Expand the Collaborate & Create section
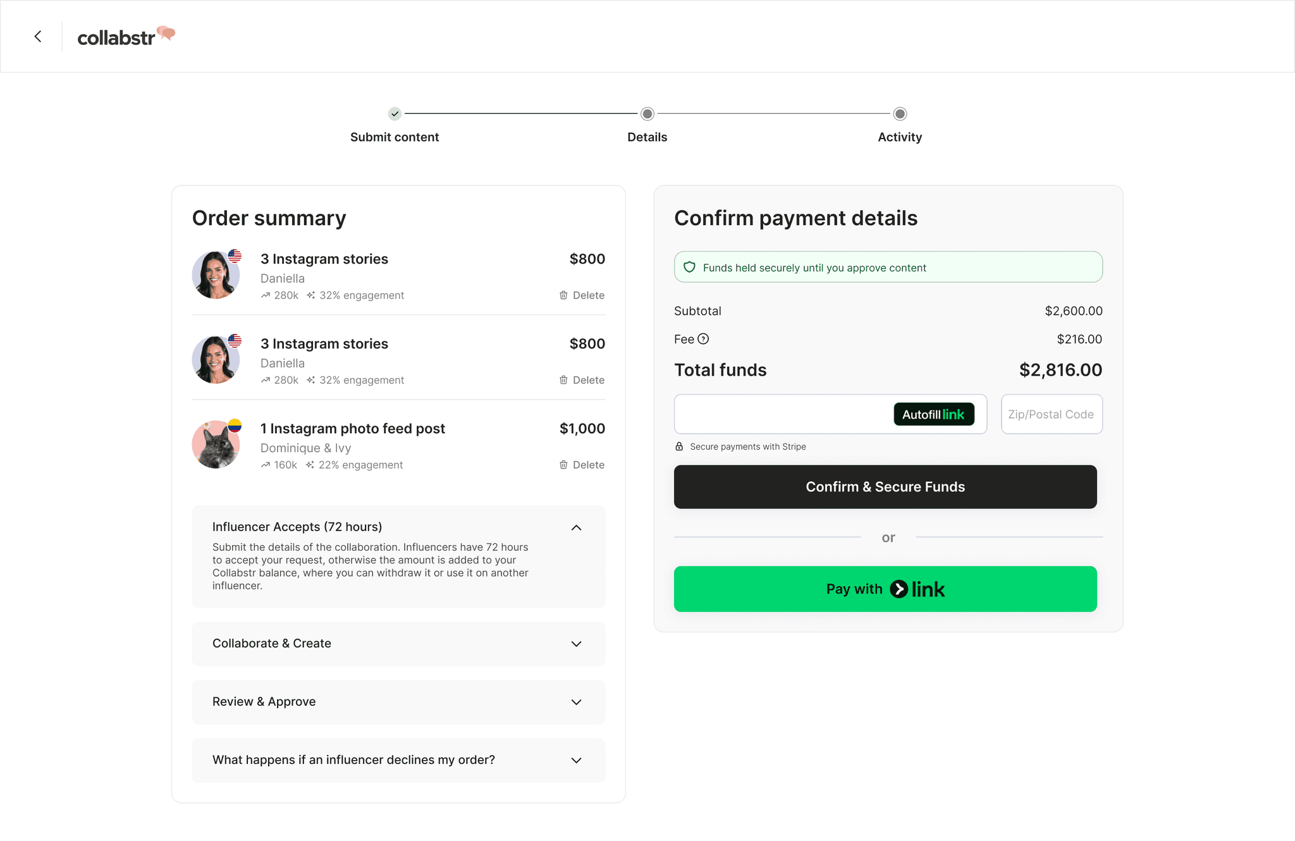This screenshot has height=841, width=1295. tap(576, 644)
